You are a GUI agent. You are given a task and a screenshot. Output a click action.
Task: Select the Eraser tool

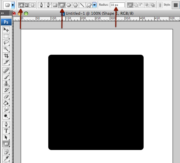(x=6, y=96)
